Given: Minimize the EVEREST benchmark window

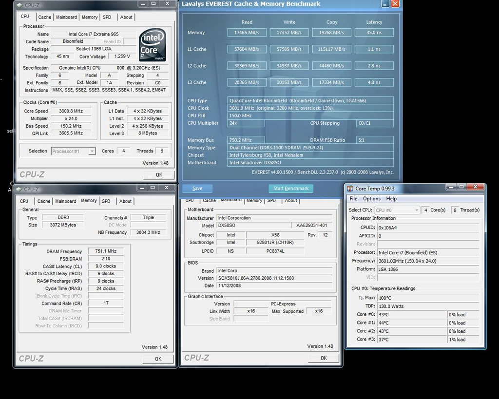Looking at the screenshot, I should 385,4.
